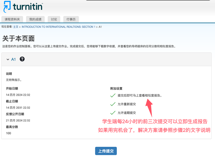The width and height of the screenshot is (215, 161).
Task: Click the 最高分数 value 100
Action: click(x=9, y=133)
